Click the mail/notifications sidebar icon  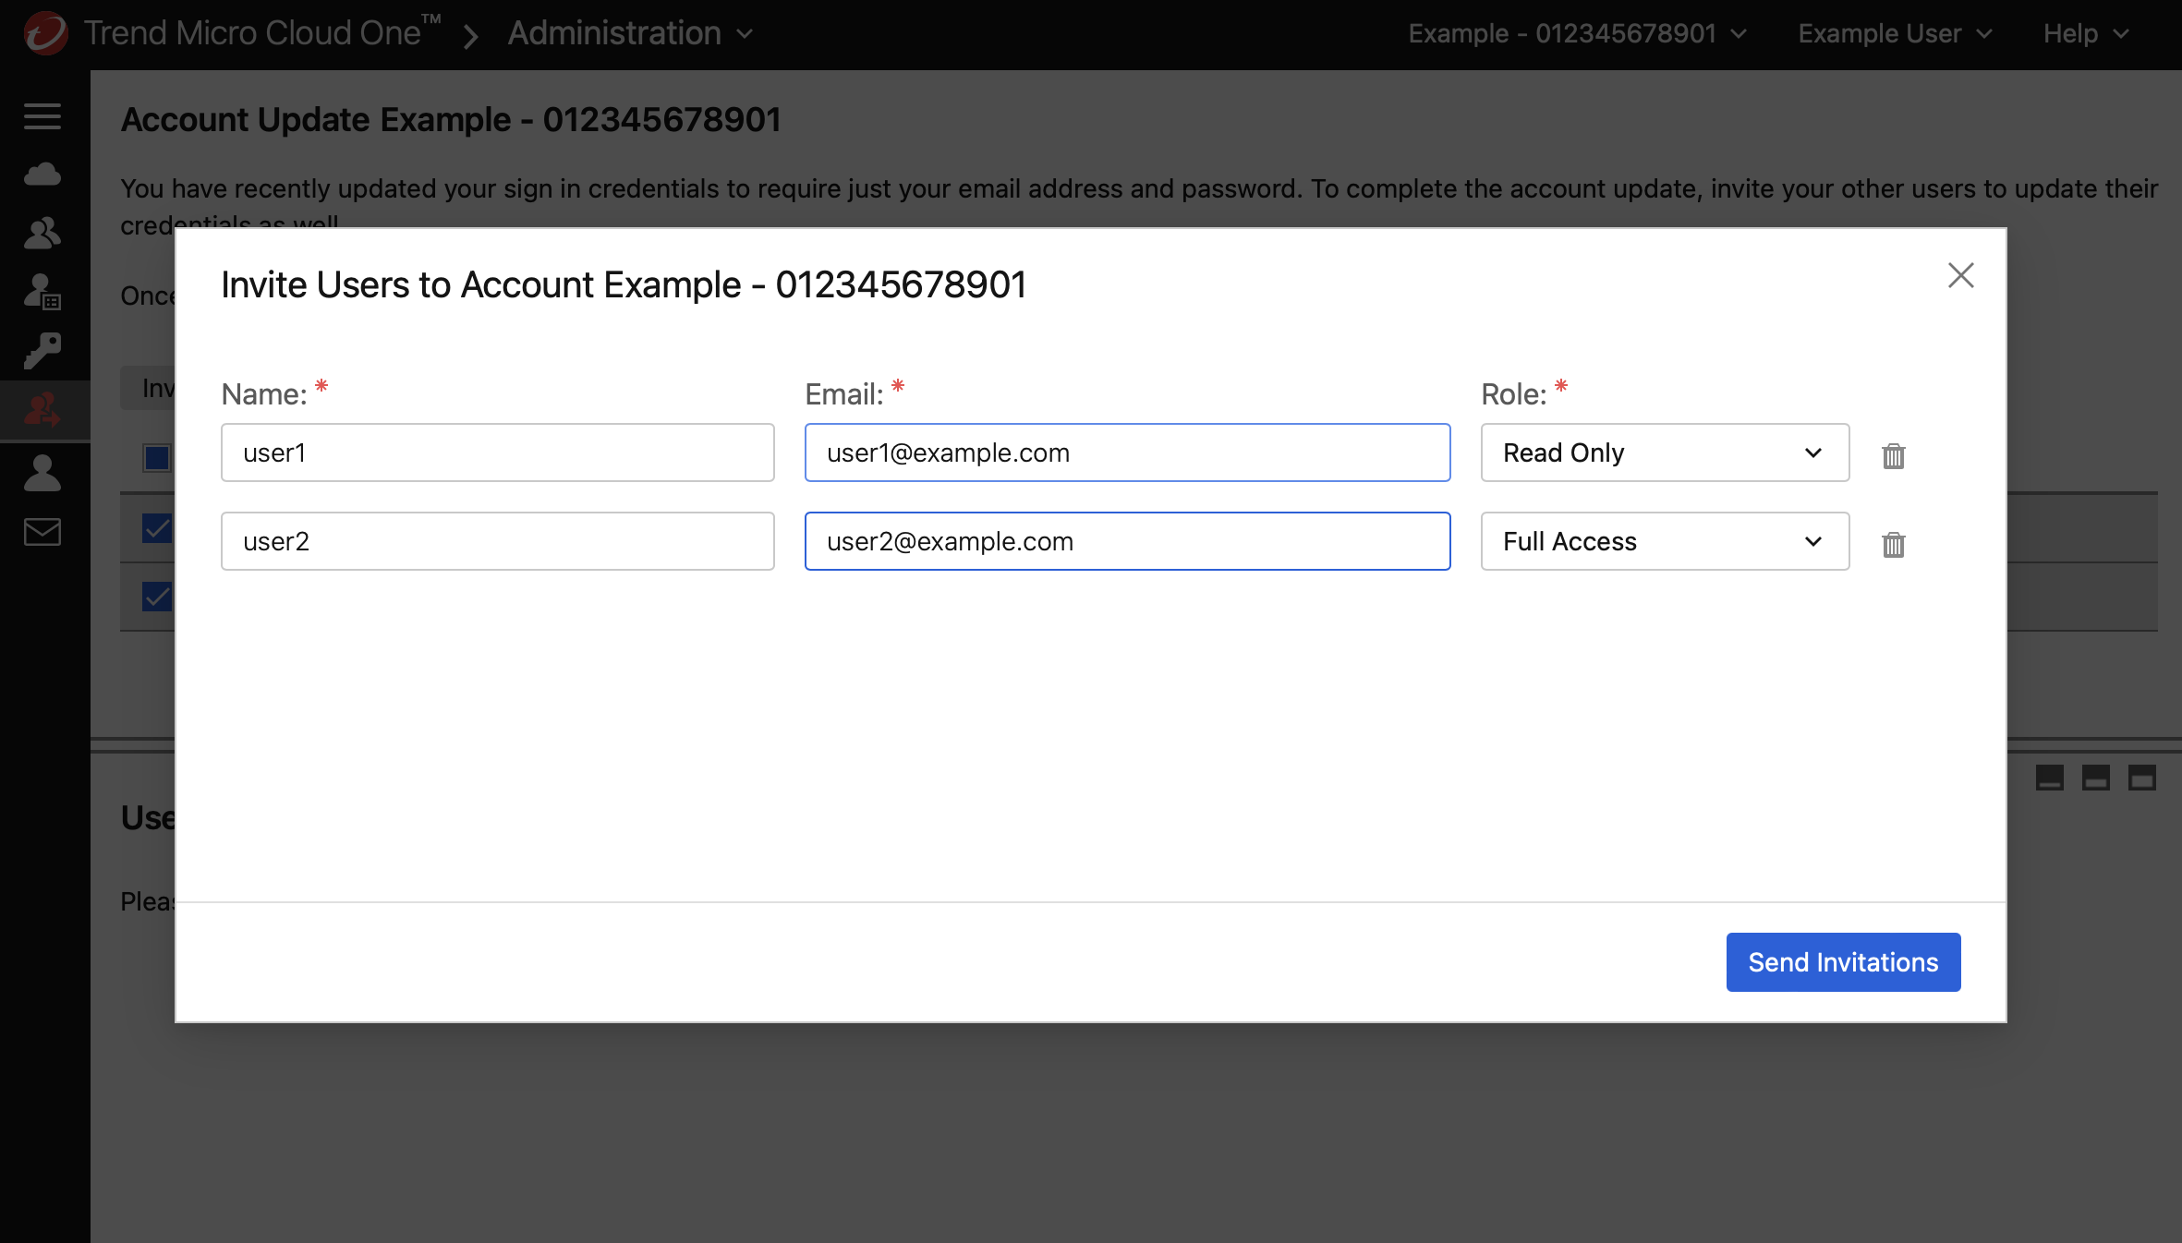41,530
